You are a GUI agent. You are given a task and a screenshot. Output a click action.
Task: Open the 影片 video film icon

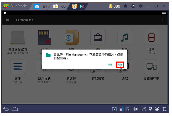152,37
